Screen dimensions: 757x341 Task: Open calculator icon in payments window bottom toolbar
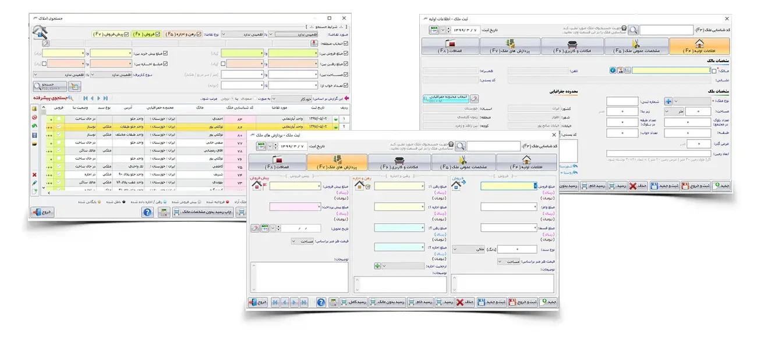click(333, 303)
